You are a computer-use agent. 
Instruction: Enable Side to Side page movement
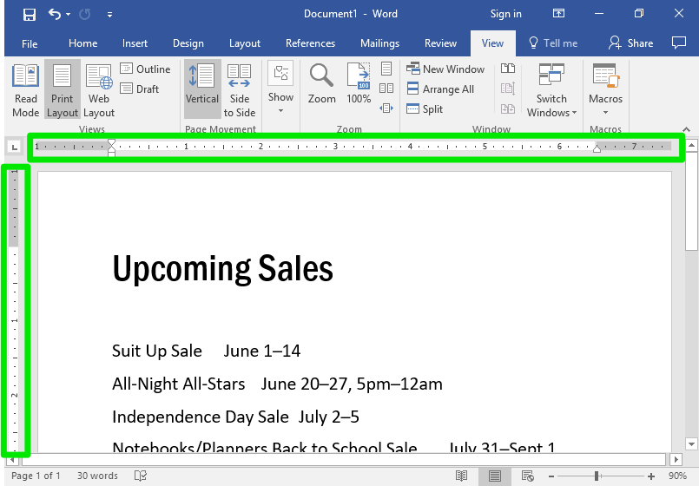pyautogui.click(x=240, y=89)
